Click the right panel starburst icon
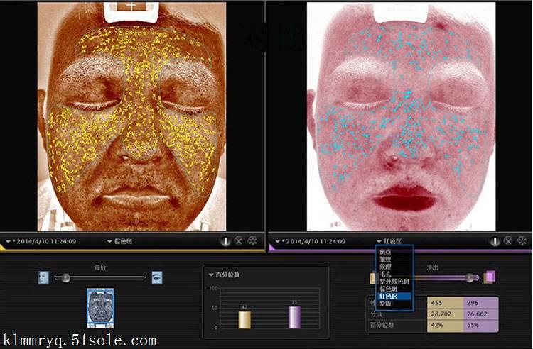Viewport: 533px width, 349px height. click(522, 241)
